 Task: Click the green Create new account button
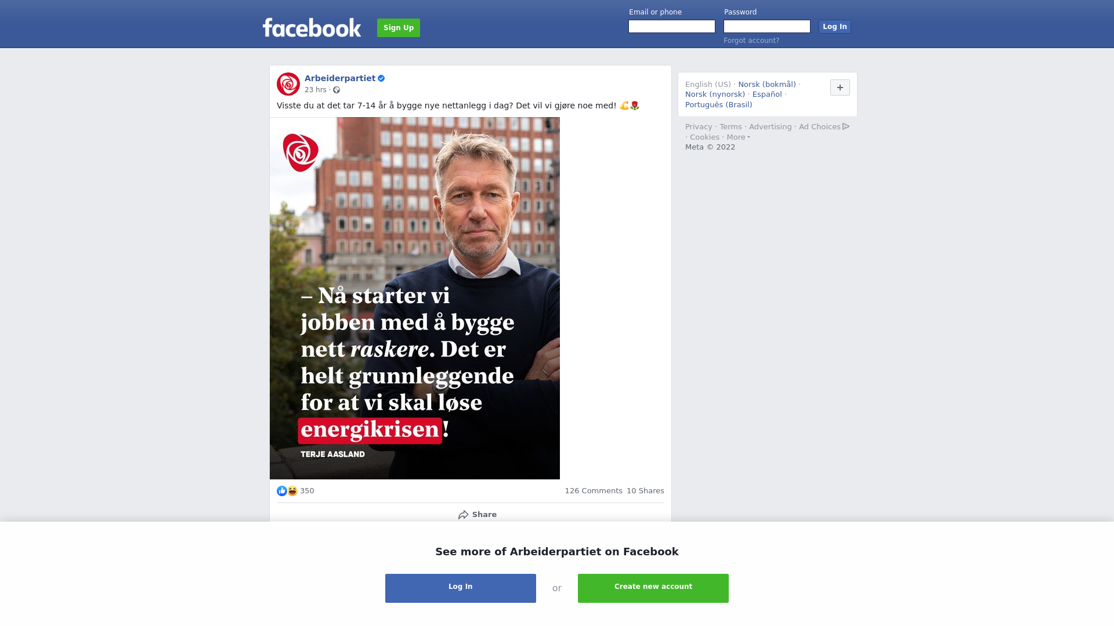click(x=653, y=588)
